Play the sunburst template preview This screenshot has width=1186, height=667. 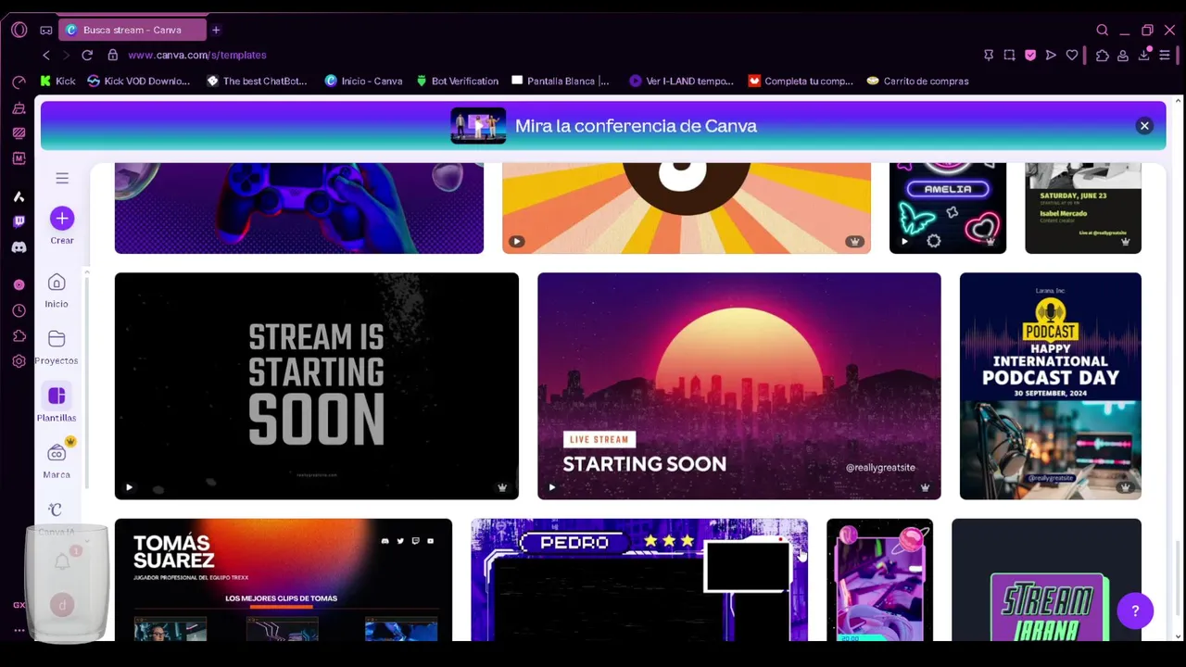coord(517,242)
